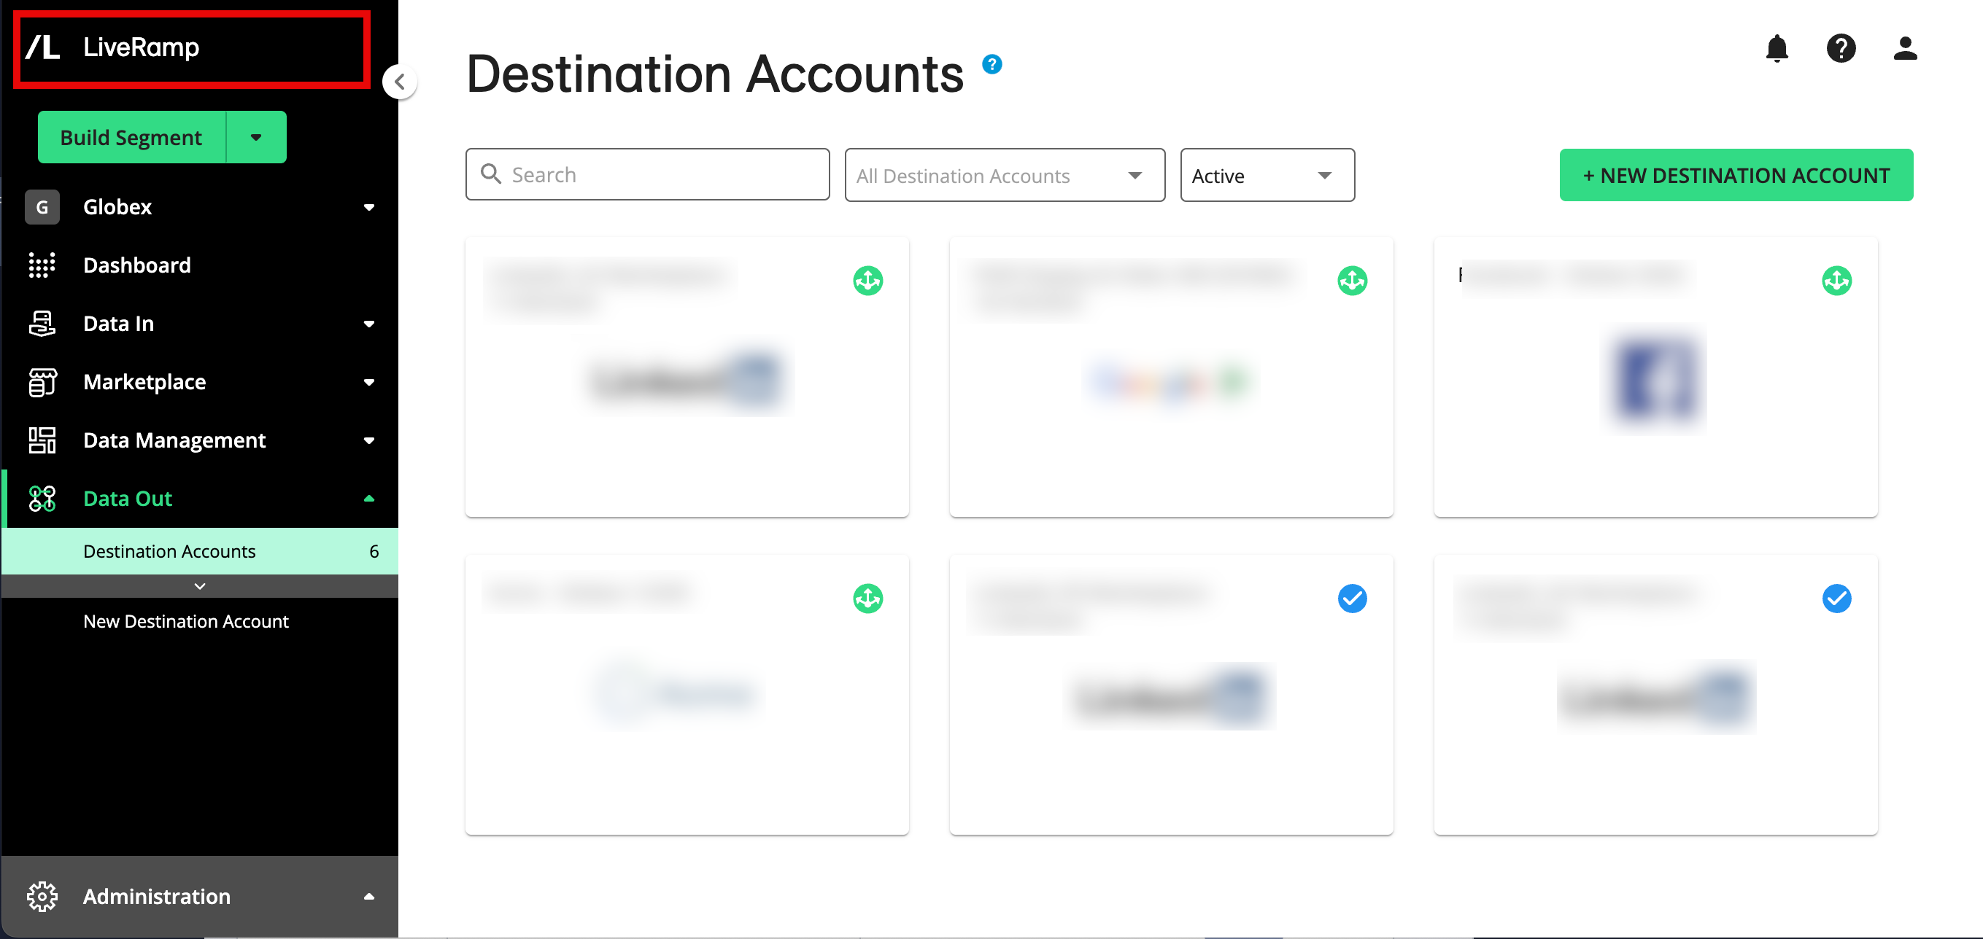
Task: Click the blue checkmark on the last bottom-row card
Action: point(1836,599)
